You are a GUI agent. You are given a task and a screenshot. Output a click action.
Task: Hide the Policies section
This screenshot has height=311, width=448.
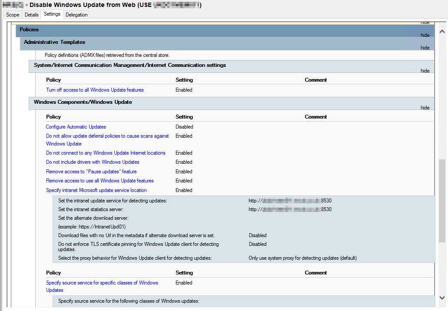point(425,35)
